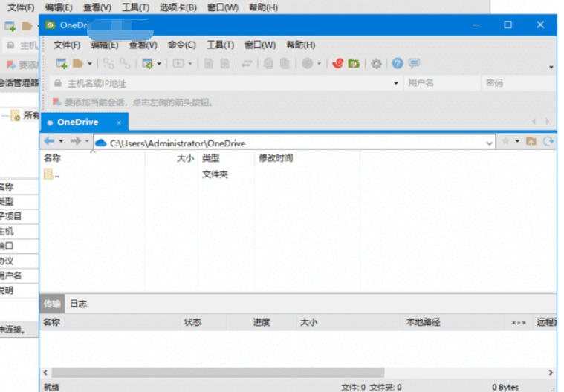Open the forward history dropdown arrow

[x=87, y=141]
